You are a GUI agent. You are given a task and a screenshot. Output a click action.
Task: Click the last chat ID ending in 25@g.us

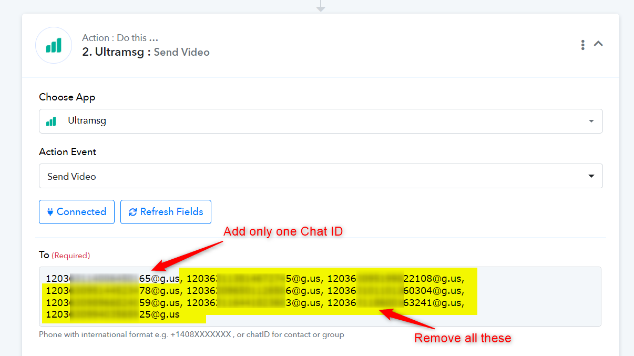click(x=113, y=315)
